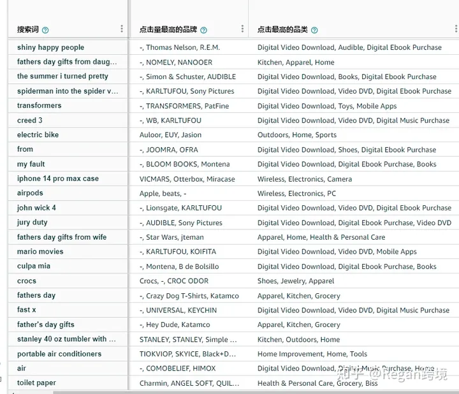Click category cell 'Shoes, Jewelry, Apparel'
The image size is (459, 394).
click(296, 281)
